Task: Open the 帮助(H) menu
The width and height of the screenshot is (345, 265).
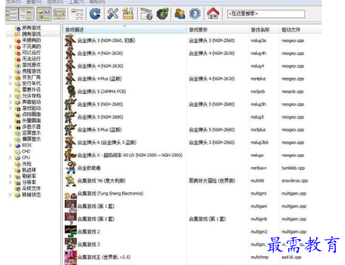Action: (97, 2)
